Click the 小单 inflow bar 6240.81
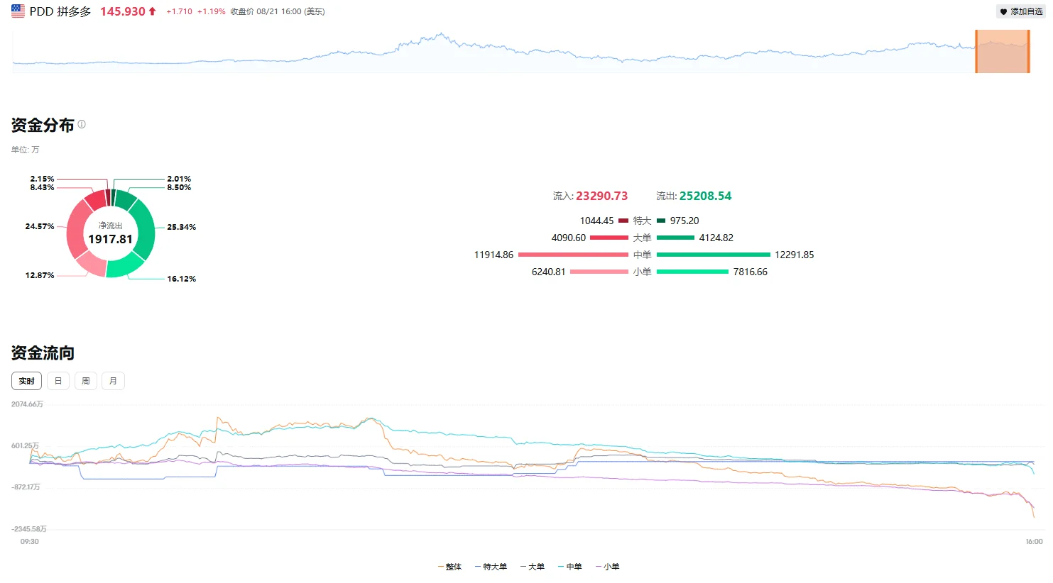The image size is (1053, 583). 599,272
